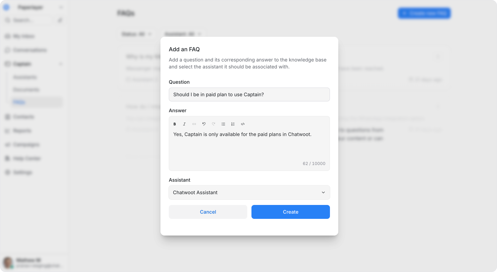Collapse the Captain sidebar section

click(x=61, y=64)
